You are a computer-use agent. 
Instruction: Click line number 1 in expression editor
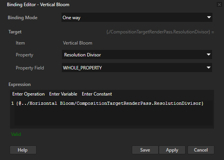(x=13, y=103)
